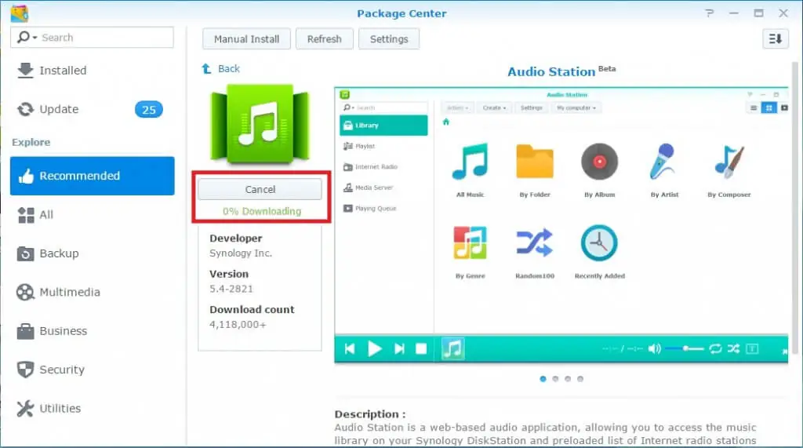803x448 pixels.
Task: Click the preview Settings button
Action: [531, 108]
